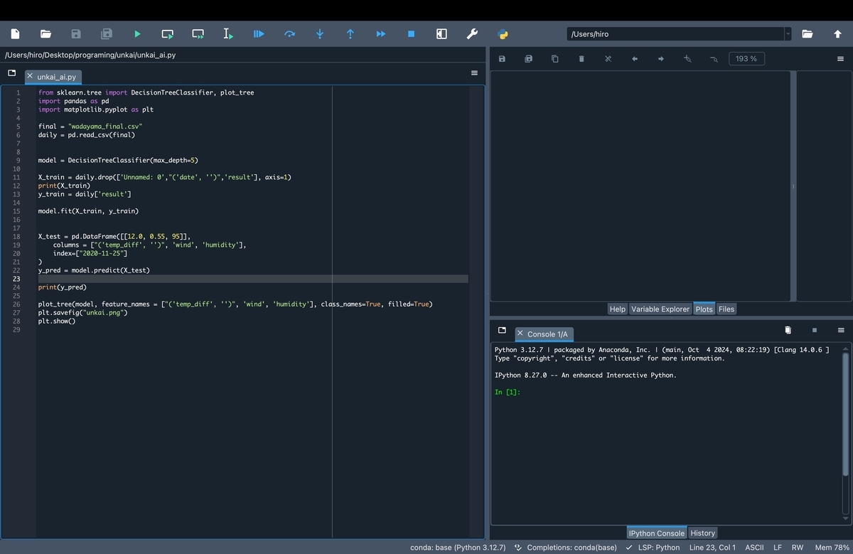Expand the working directory dropdown arrow
Screen dimensions: 853x554
[788, 33]
